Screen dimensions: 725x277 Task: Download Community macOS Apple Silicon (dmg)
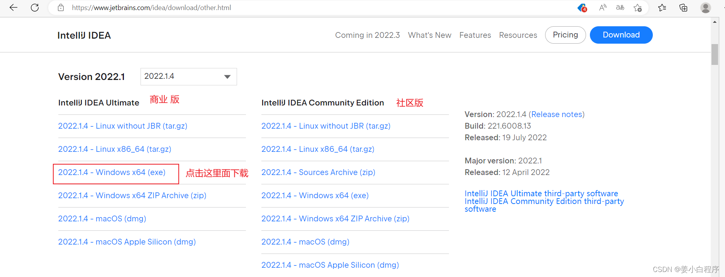pos(330,265)
